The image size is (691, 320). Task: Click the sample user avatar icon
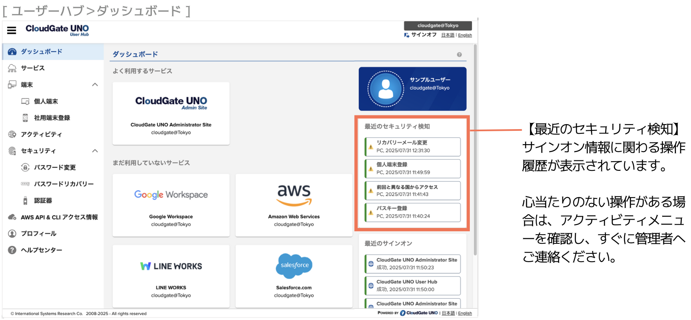click(x=386, y=89)
